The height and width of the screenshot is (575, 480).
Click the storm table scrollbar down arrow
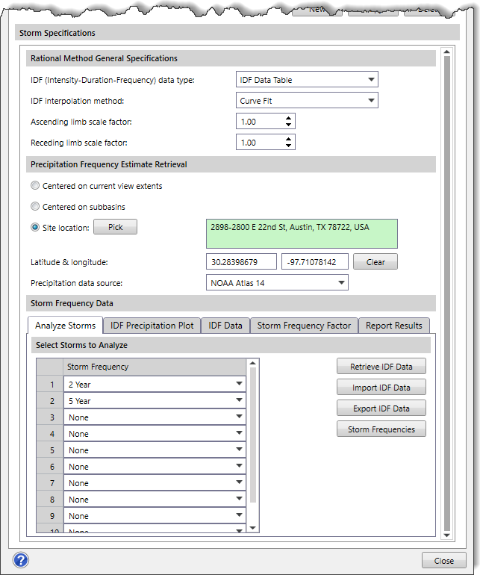click(x=252, y=528)
